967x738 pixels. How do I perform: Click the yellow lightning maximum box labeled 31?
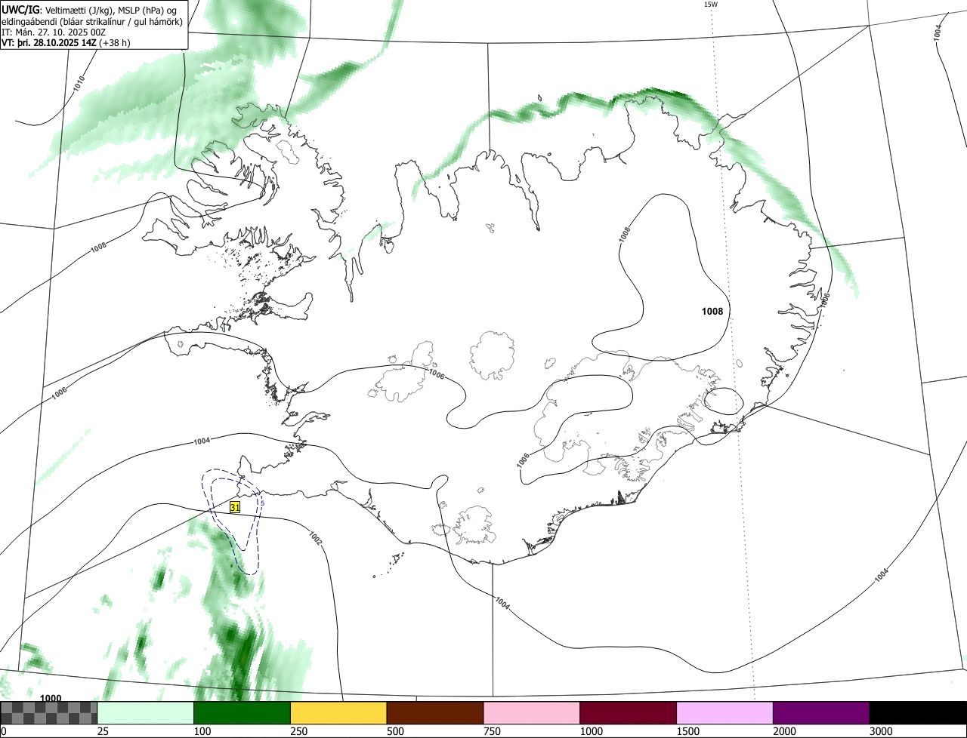click(x=235, y=508)
